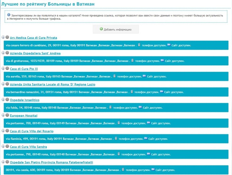Click the gray circle icon beside Azienda Ospedaliera Sant' Andrea
This screenshot has width=232, height=175.
click(7, 53)
